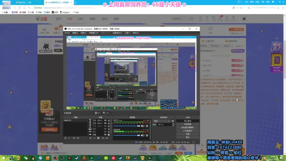This screenshot has height=161, width=286.
Task: Open Douyu history clock icon in header
Action: tap(201, 18)
